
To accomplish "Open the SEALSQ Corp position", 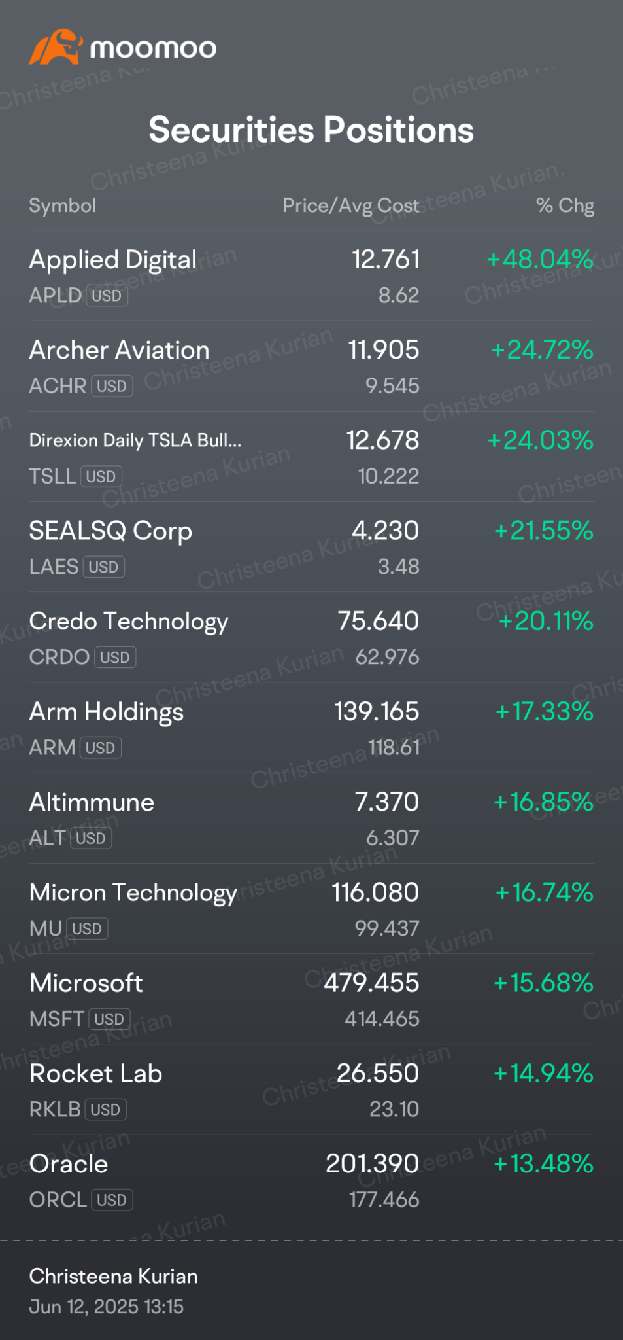I will [x=110, y=531].
